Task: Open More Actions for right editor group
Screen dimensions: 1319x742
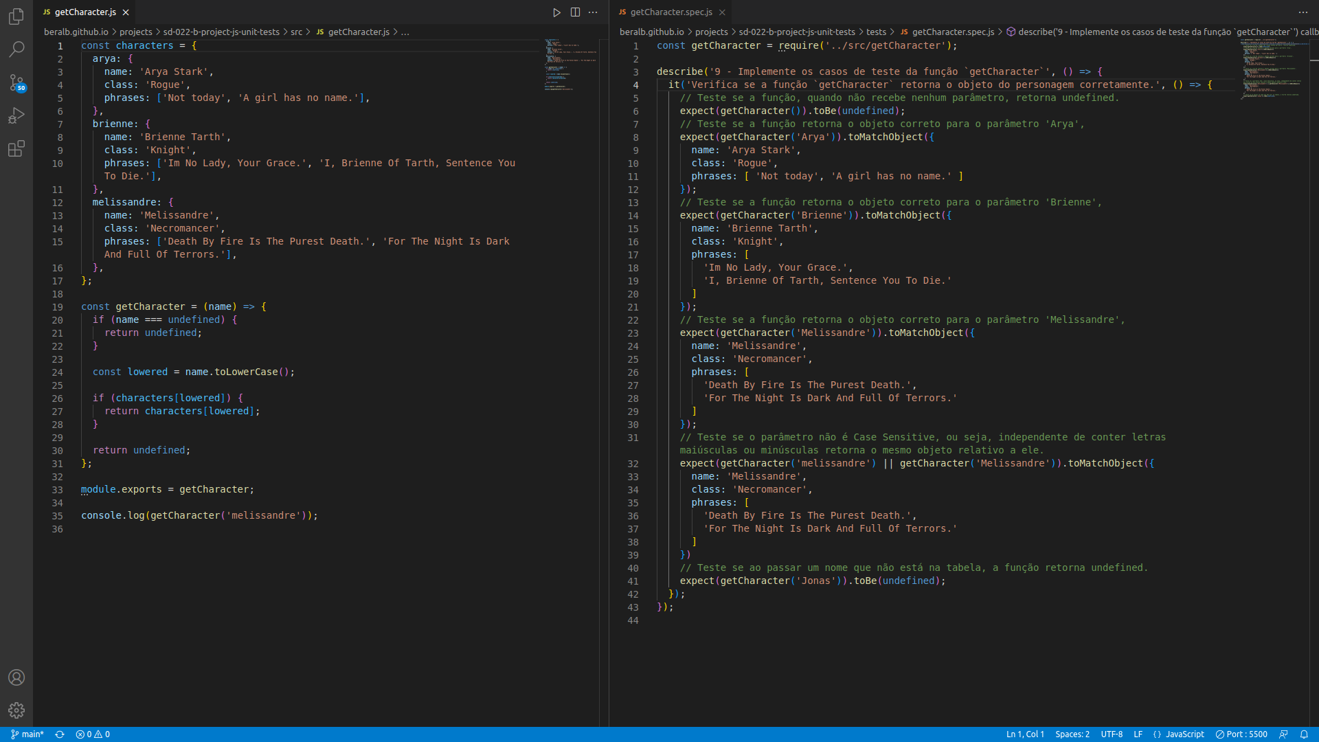Action: [1303, 12]
